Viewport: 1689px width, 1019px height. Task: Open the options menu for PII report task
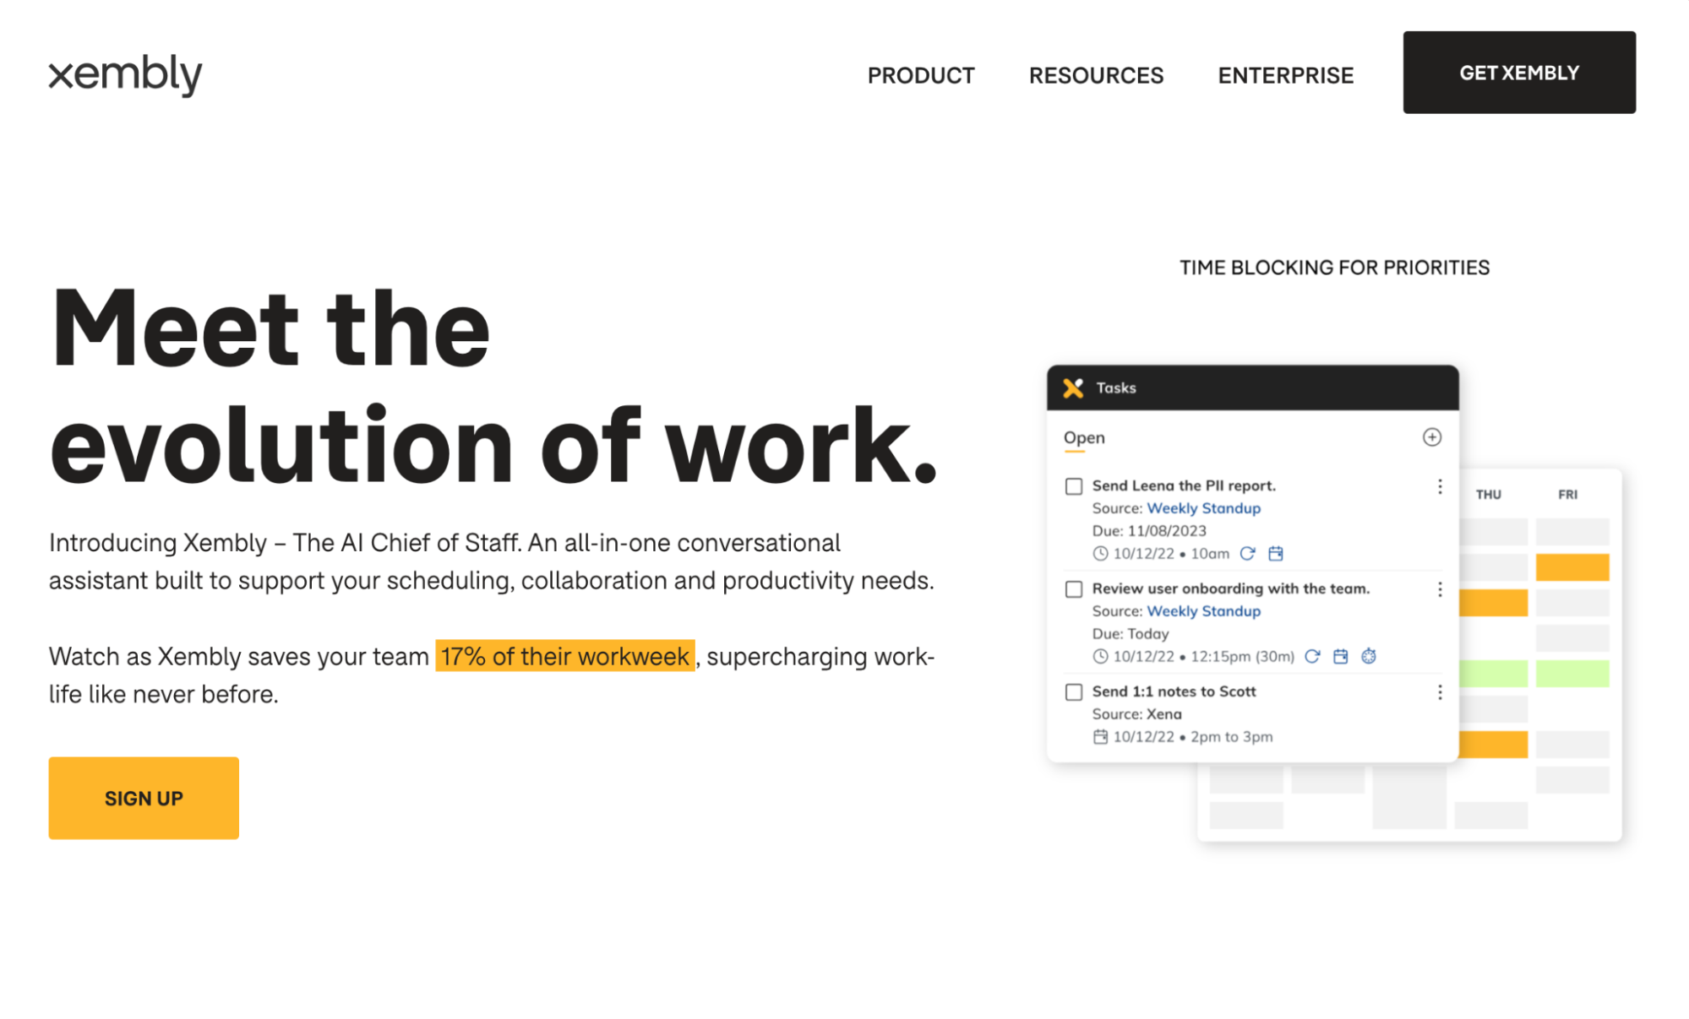pyautogui.click(x=1440, y=486)
